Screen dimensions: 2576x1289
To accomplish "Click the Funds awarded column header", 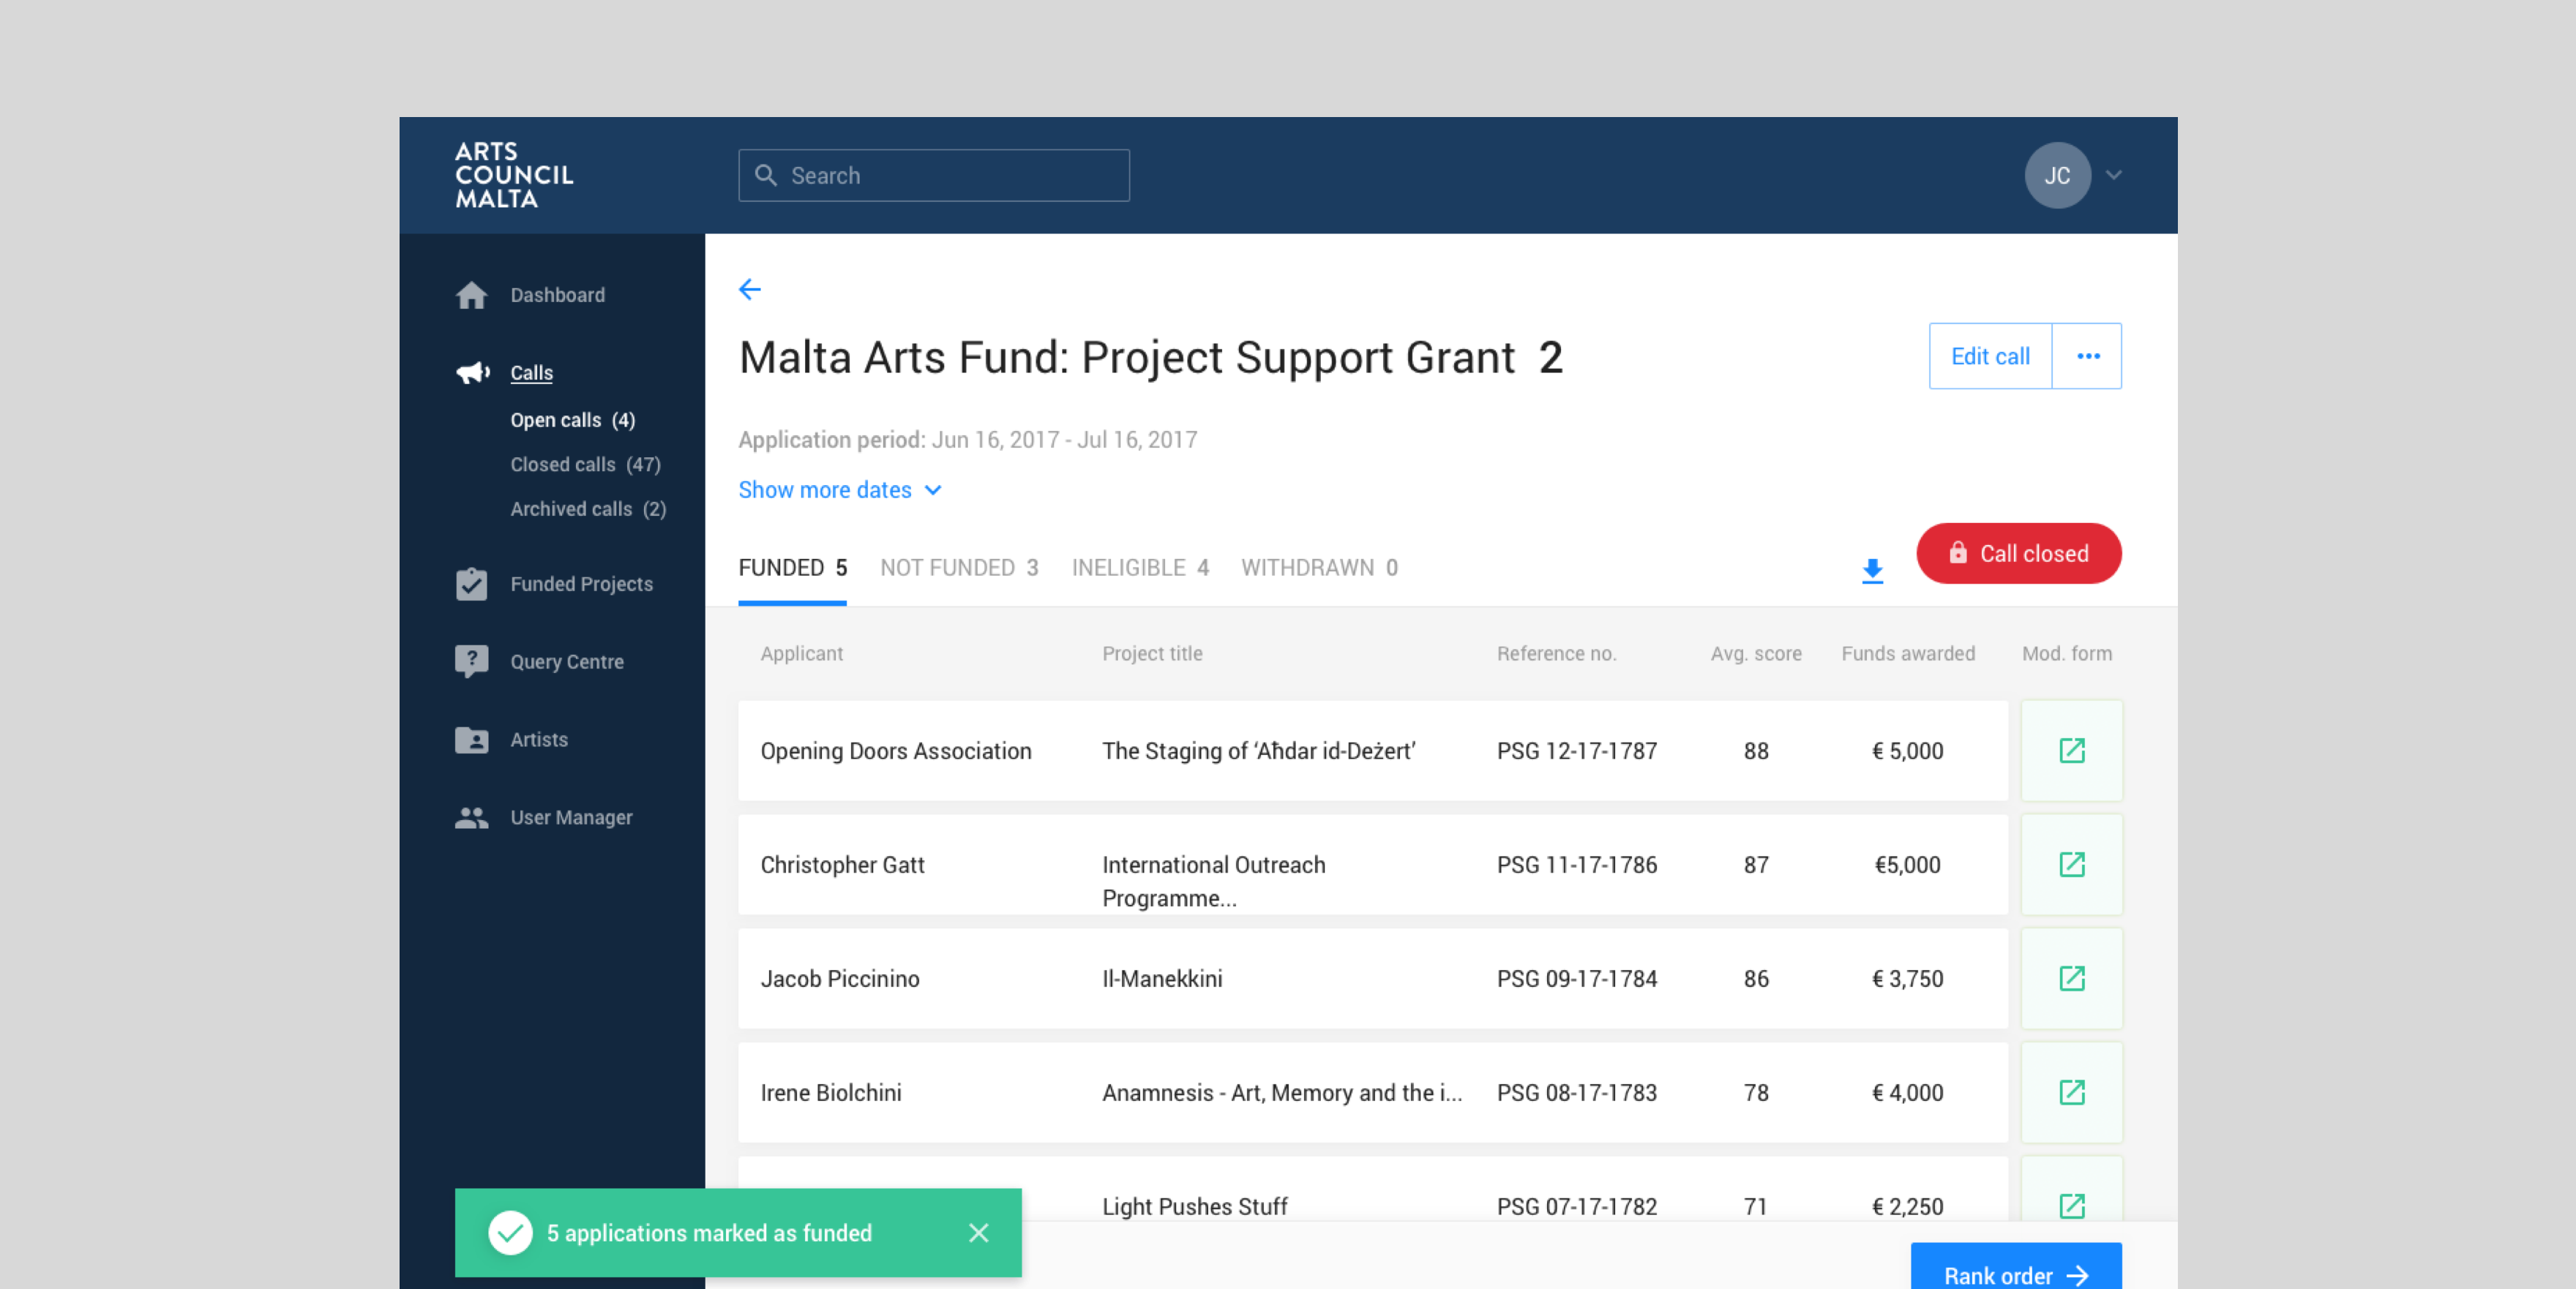I will [x=1907, y=654].
